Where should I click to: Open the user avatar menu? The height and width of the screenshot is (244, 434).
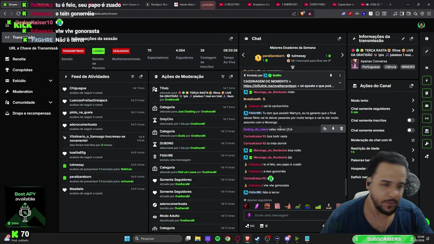click(x=421, y=25)
